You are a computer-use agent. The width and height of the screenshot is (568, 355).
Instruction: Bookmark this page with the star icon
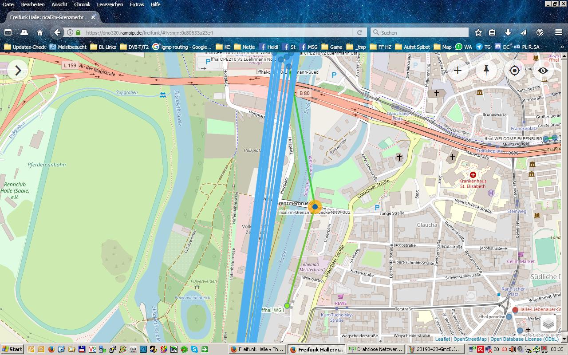478,32
